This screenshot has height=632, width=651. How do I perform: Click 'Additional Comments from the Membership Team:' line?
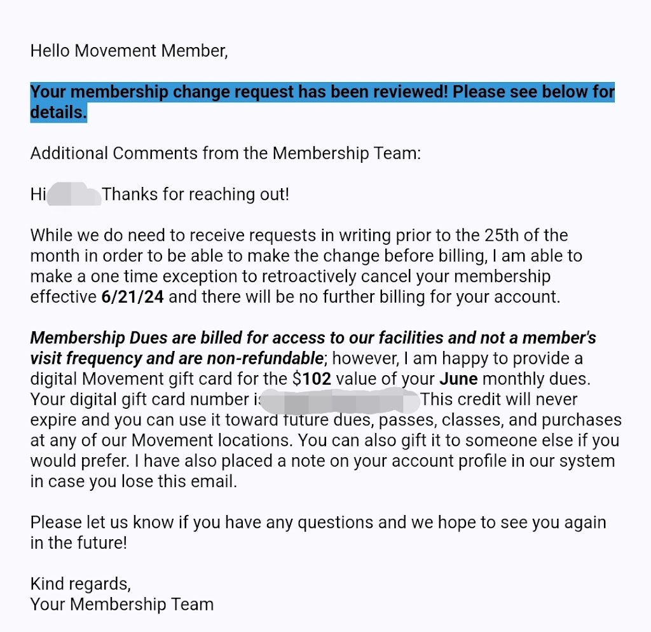coord(226,153)
